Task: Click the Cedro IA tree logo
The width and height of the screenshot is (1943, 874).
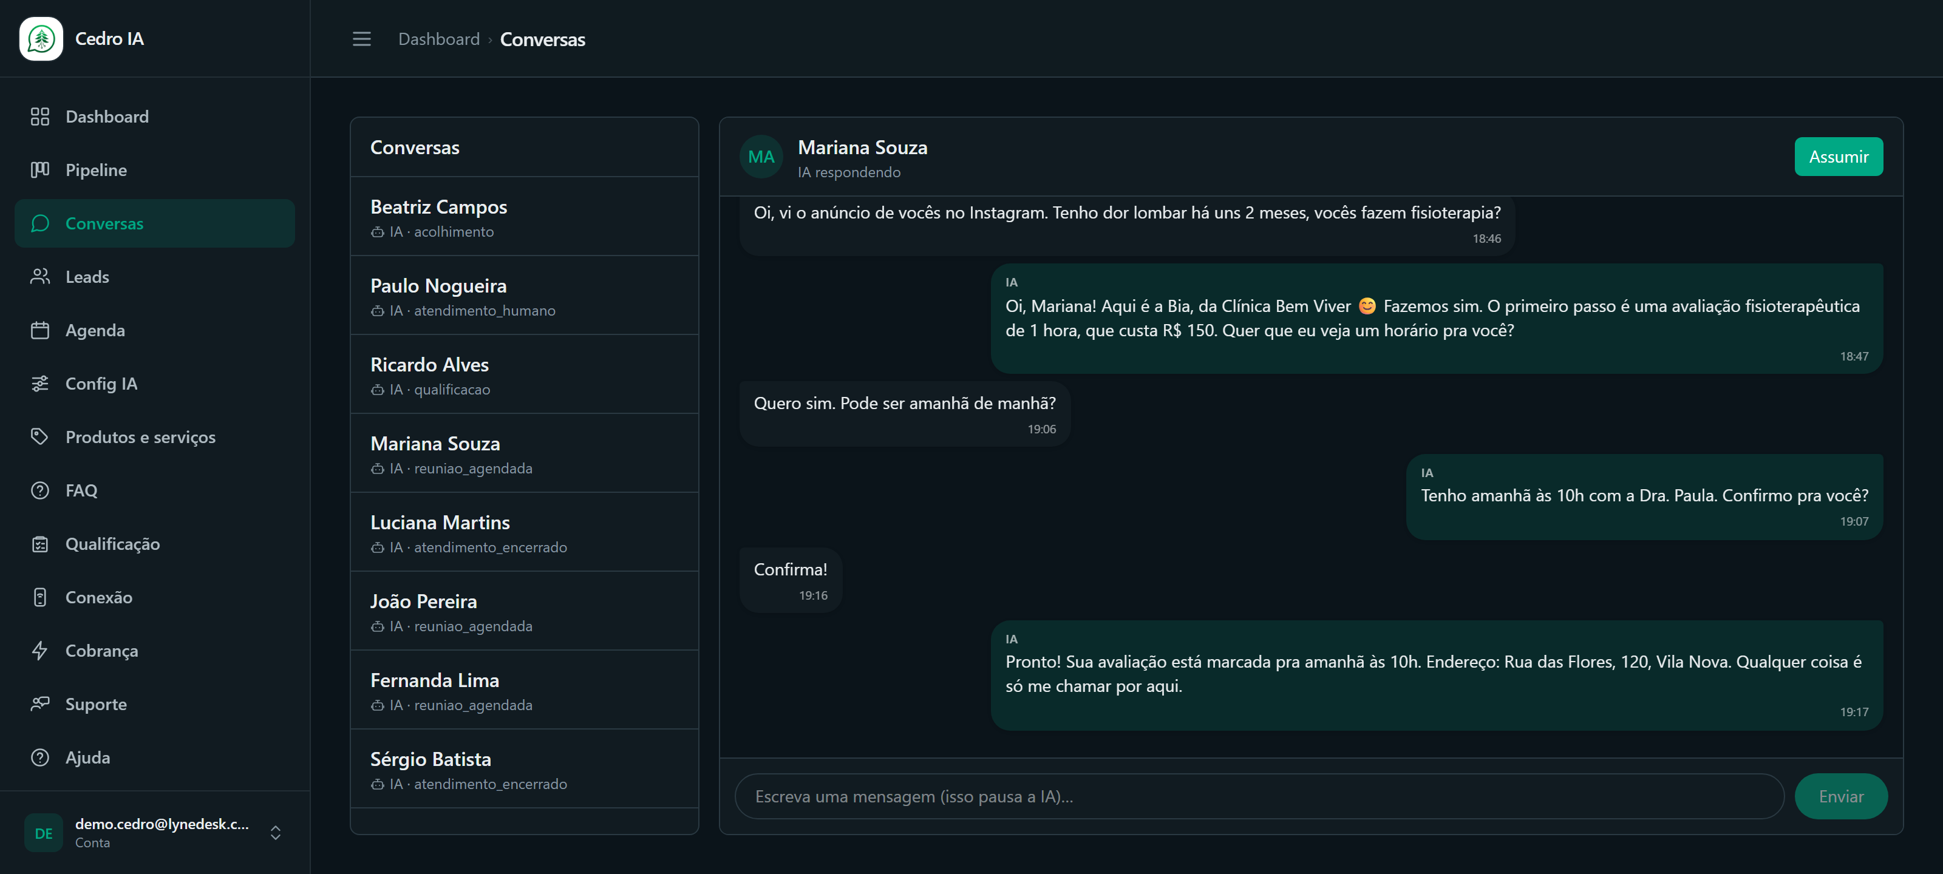Action: click(41, 38)
